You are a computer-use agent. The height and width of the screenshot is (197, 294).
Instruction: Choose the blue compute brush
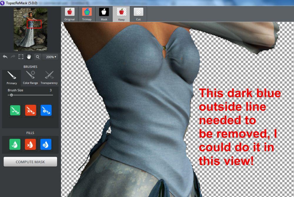click(46, 110)
